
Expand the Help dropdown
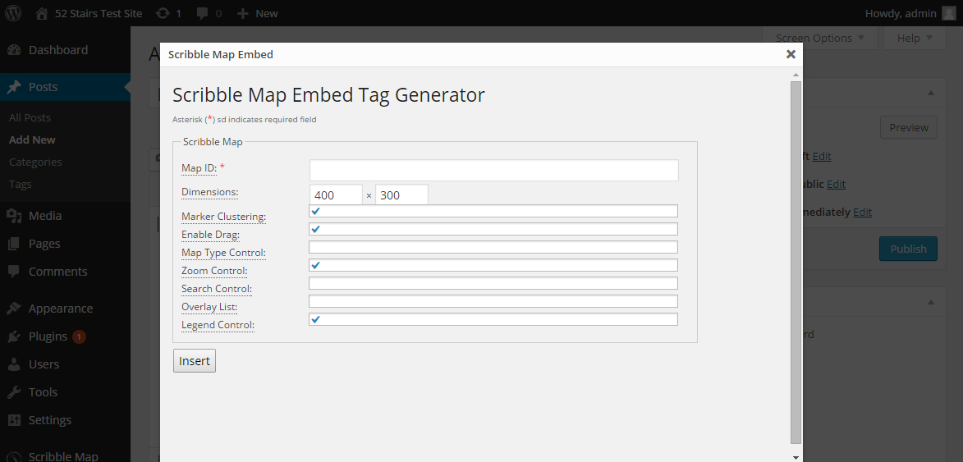pos(915,38)
